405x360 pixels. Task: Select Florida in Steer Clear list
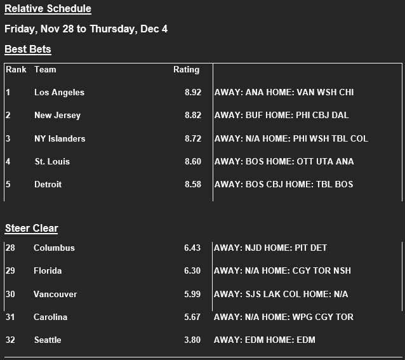(x=48, y=270)
